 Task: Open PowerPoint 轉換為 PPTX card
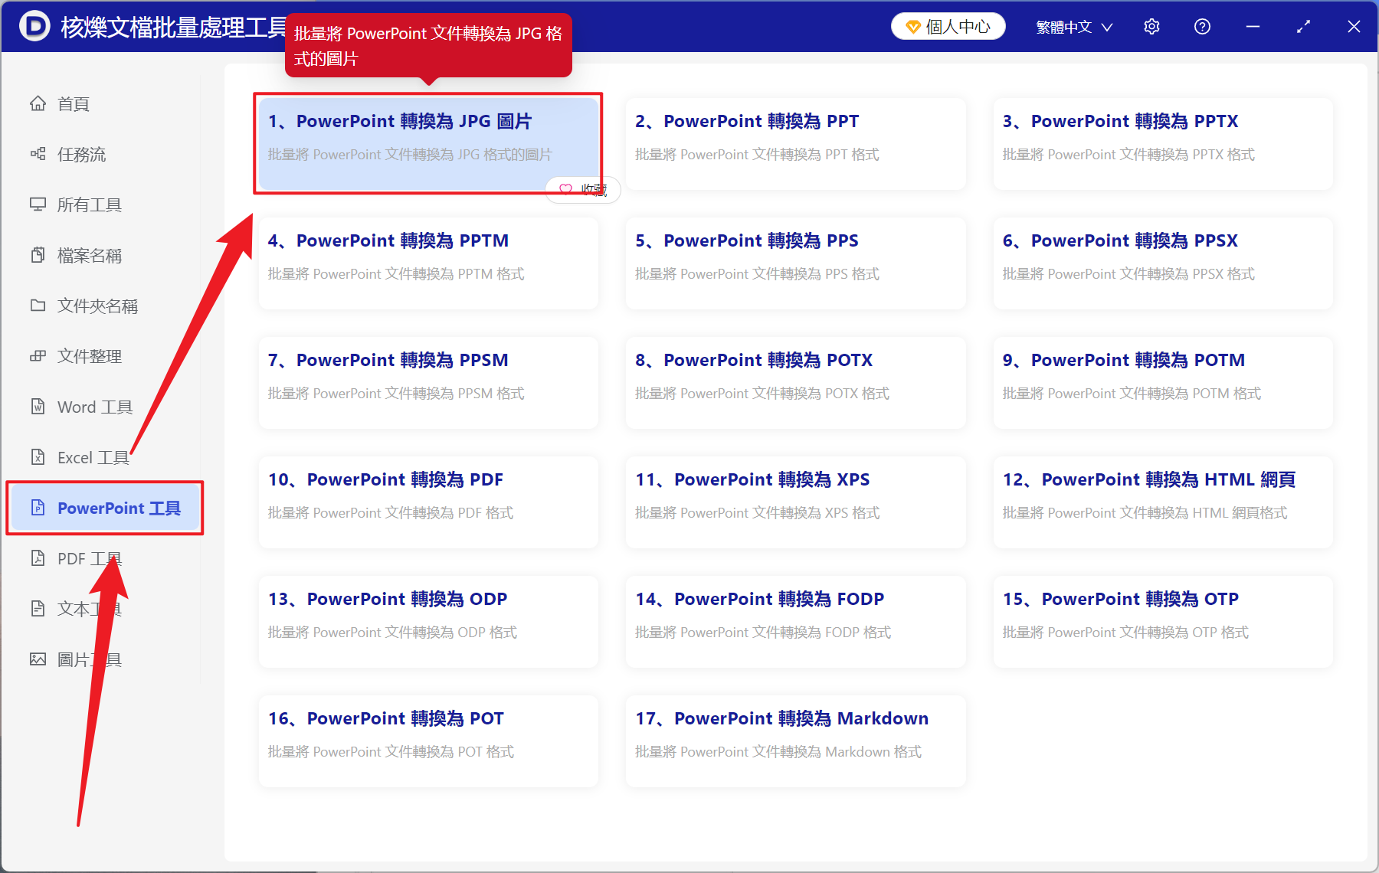[1163, 144]
